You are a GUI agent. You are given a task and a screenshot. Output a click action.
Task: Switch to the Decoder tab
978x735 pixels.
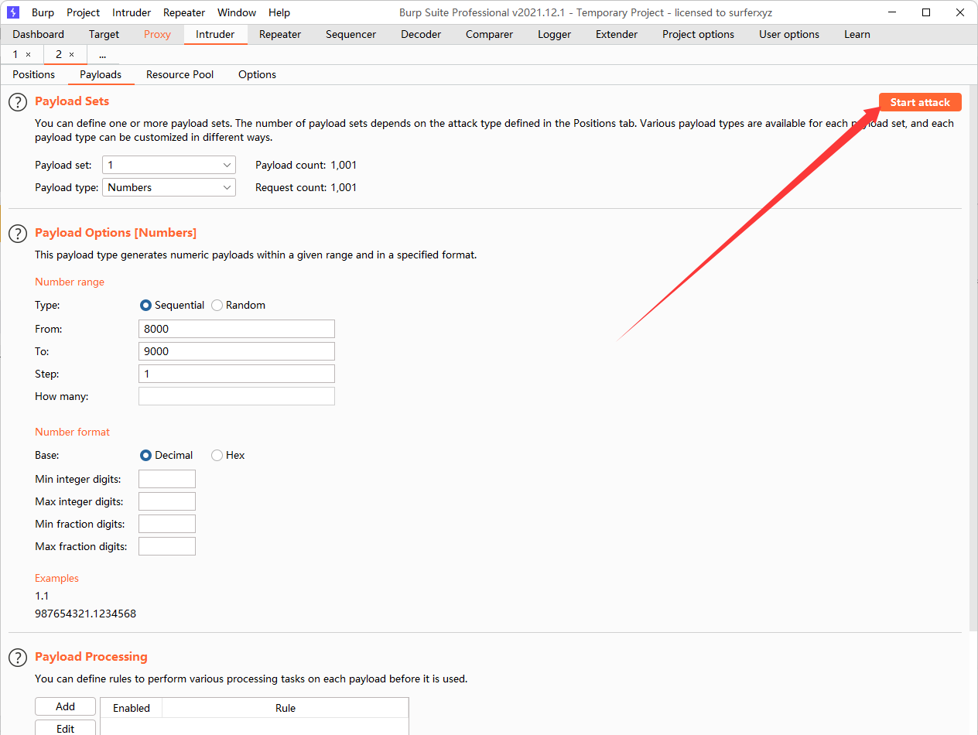coord(421,34)
